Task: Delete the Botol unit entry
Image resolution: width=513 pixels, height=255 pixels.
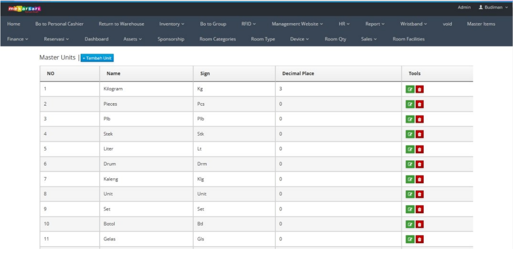Action: click(420, 224)
